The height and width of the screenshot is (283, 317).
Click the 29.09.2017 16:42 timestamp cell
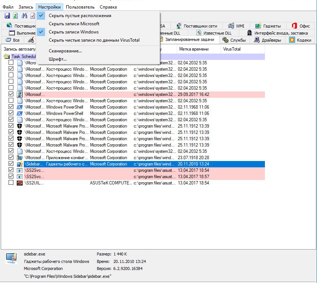click(193, 94)
